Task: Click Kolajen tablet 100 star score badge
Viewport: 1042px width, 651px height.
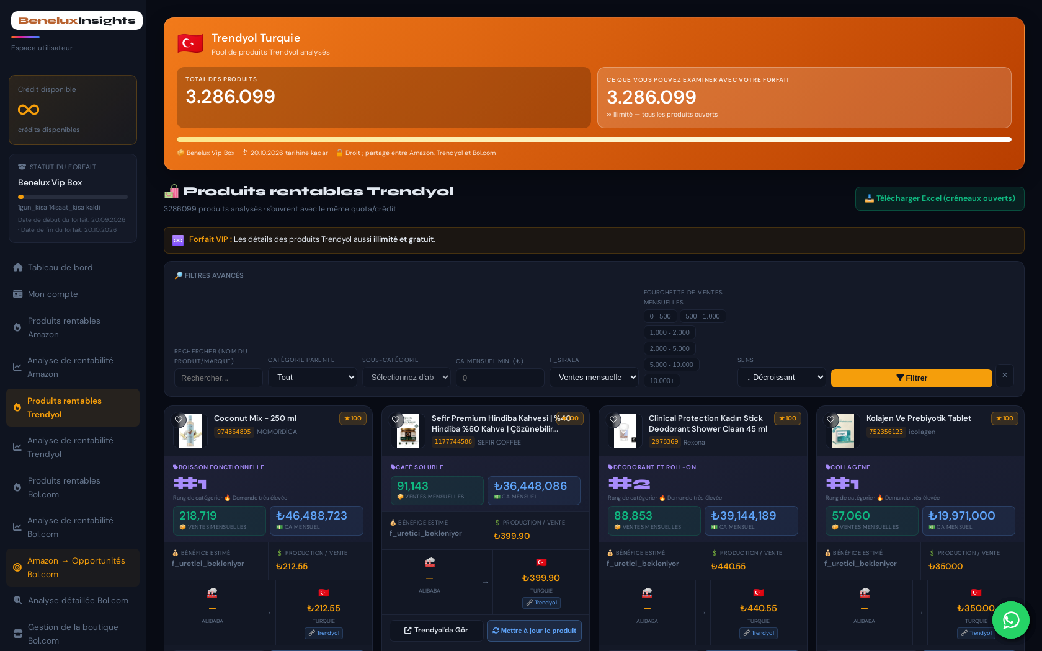Action: click(x=1005, y=418)
